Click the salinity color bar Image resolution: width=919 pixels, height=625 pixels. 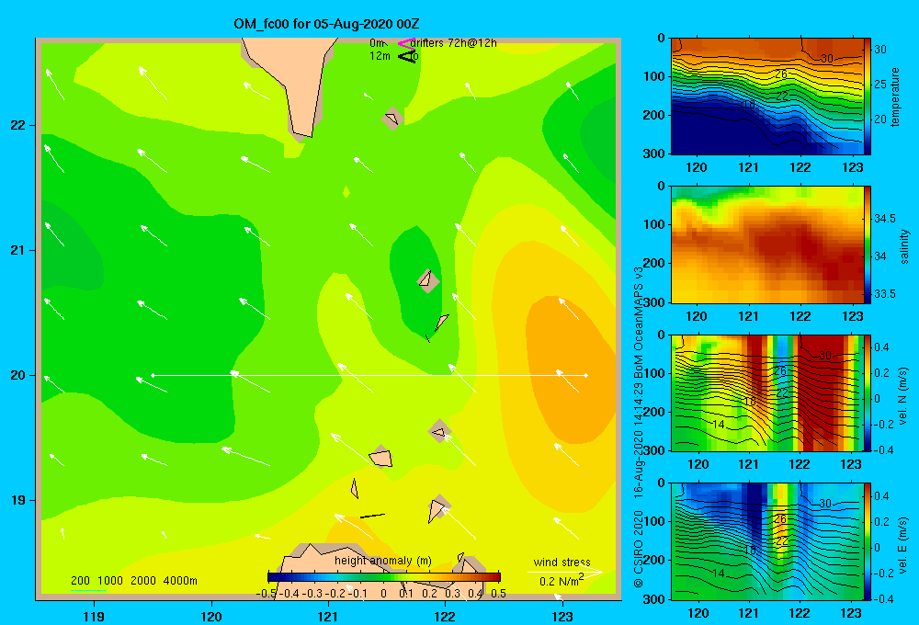[868, 244]
